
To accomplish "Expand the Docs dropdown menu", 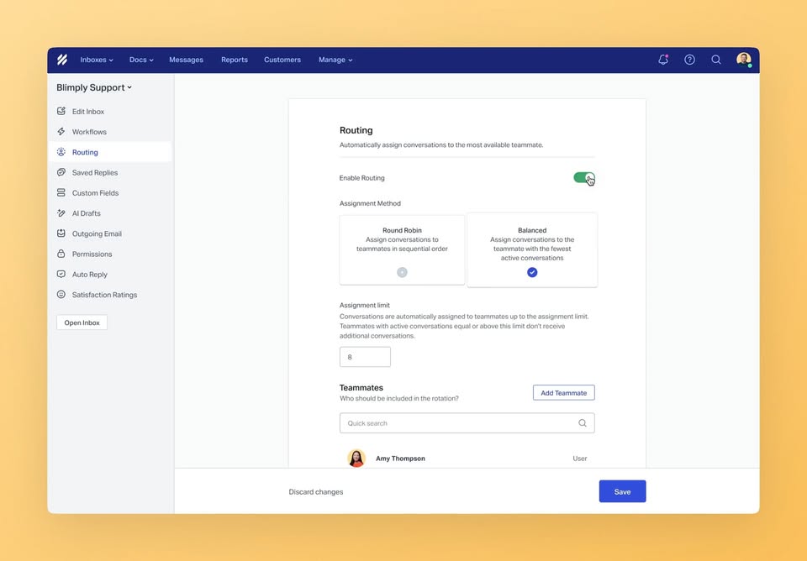I will [x=141, y=60].
